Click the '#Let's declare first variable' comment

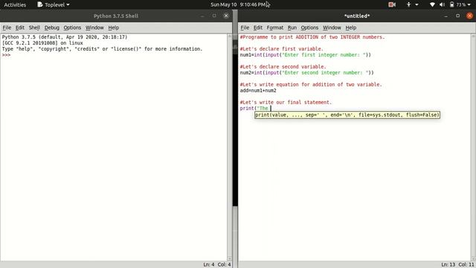281,49
